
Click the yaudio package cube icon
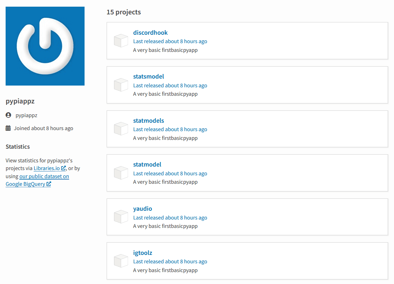click(121, 217)
